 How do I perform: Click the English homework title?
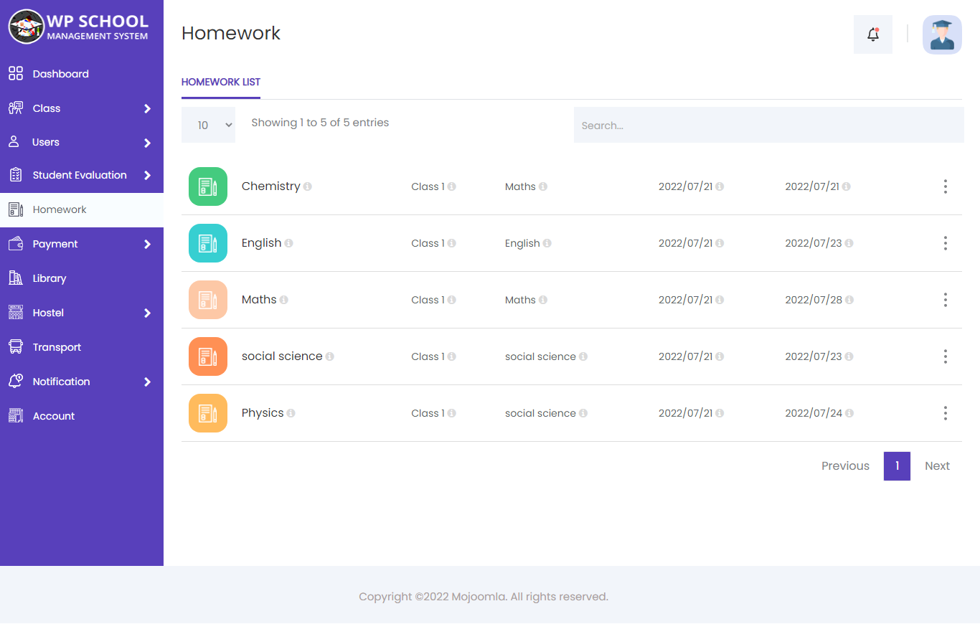(261, 242)
